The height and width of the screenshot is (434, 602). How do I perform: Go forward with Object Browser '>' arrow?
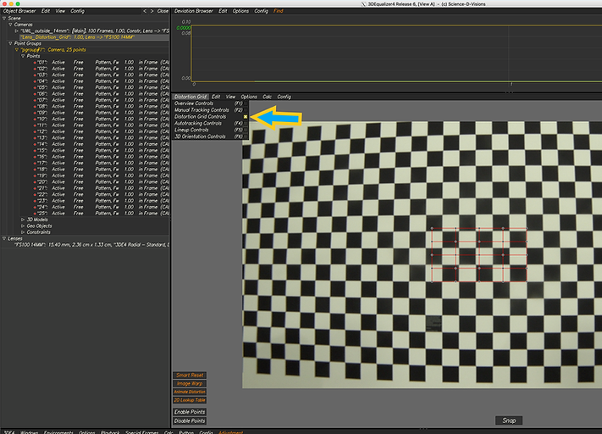[x=152, y=11]
